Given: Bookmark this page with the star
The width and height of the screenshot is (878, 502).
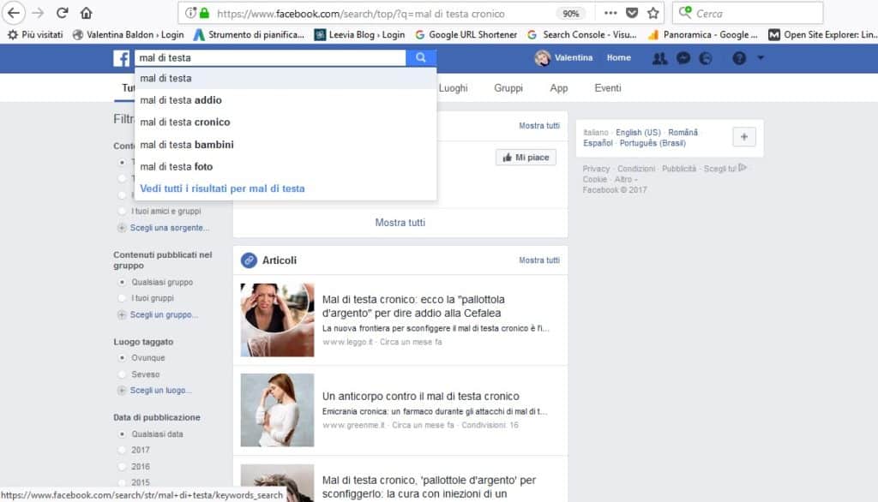Looking at the screenshot, I should (x=652, y=13).
